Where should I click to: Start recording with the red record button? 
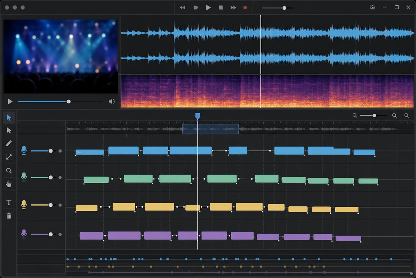pyautogui.click(x=245, y=8)
